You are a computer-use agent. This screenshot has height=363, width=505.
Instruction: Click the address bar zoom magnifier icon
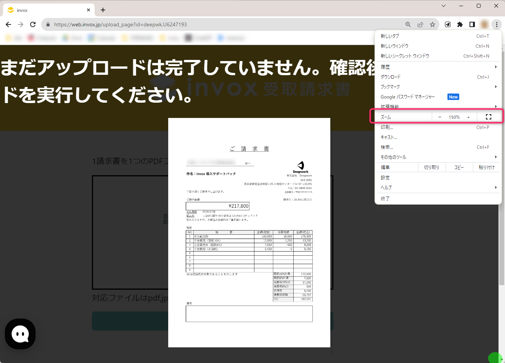point(408,24)
